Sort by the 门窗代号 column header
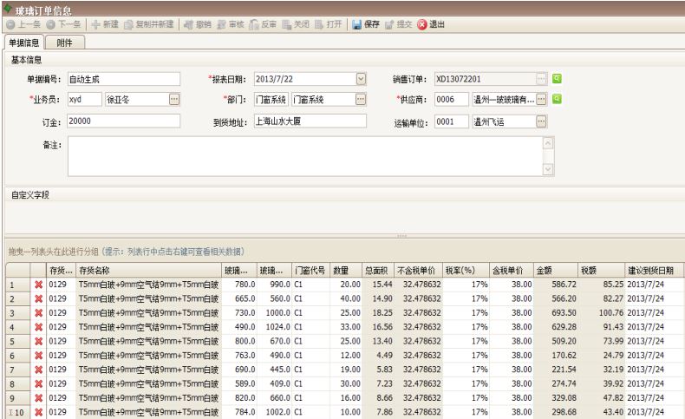This screenshot has height=419, width=685. [310, 271]
